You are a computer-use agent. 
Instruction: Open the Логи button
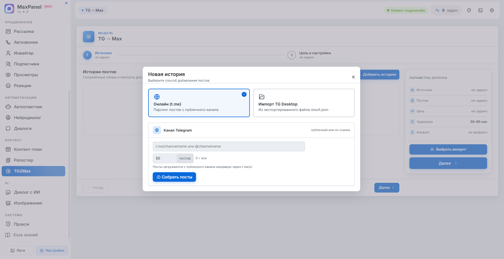click(18, 250)
